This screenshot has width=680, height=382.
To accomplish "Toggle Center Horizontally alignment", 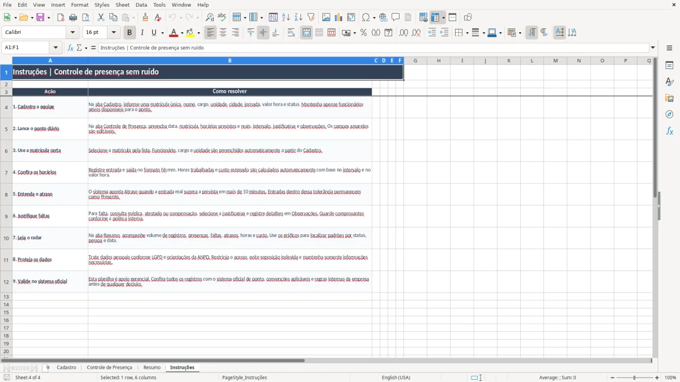I will 223,33.
